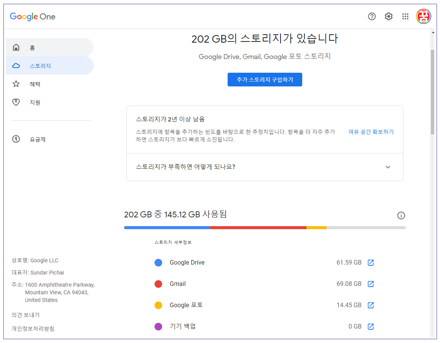
Task: Click the 202 GB의 스토리지가 있습니다 heading
Action: click(265, 38)
